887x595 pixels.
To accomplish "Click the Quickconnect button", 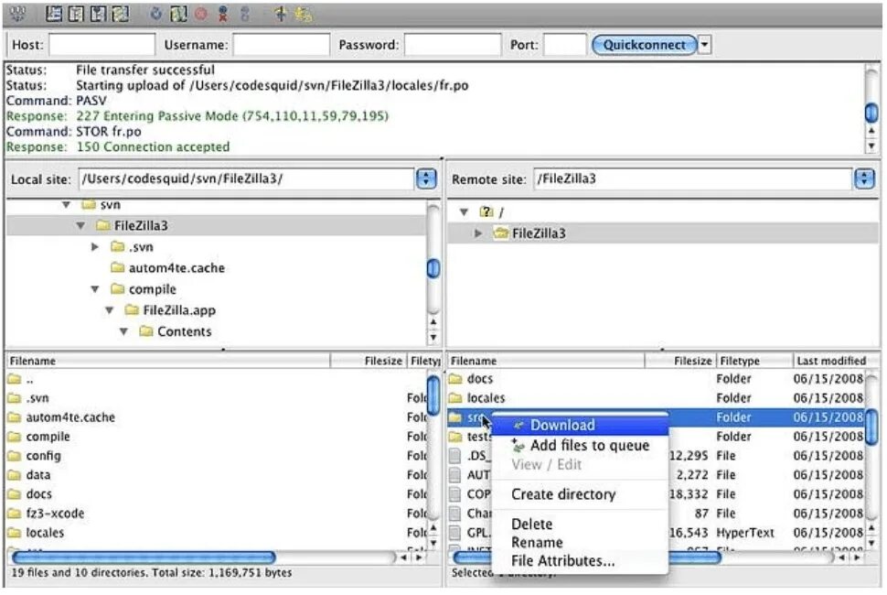I will [x=645, y=45].
